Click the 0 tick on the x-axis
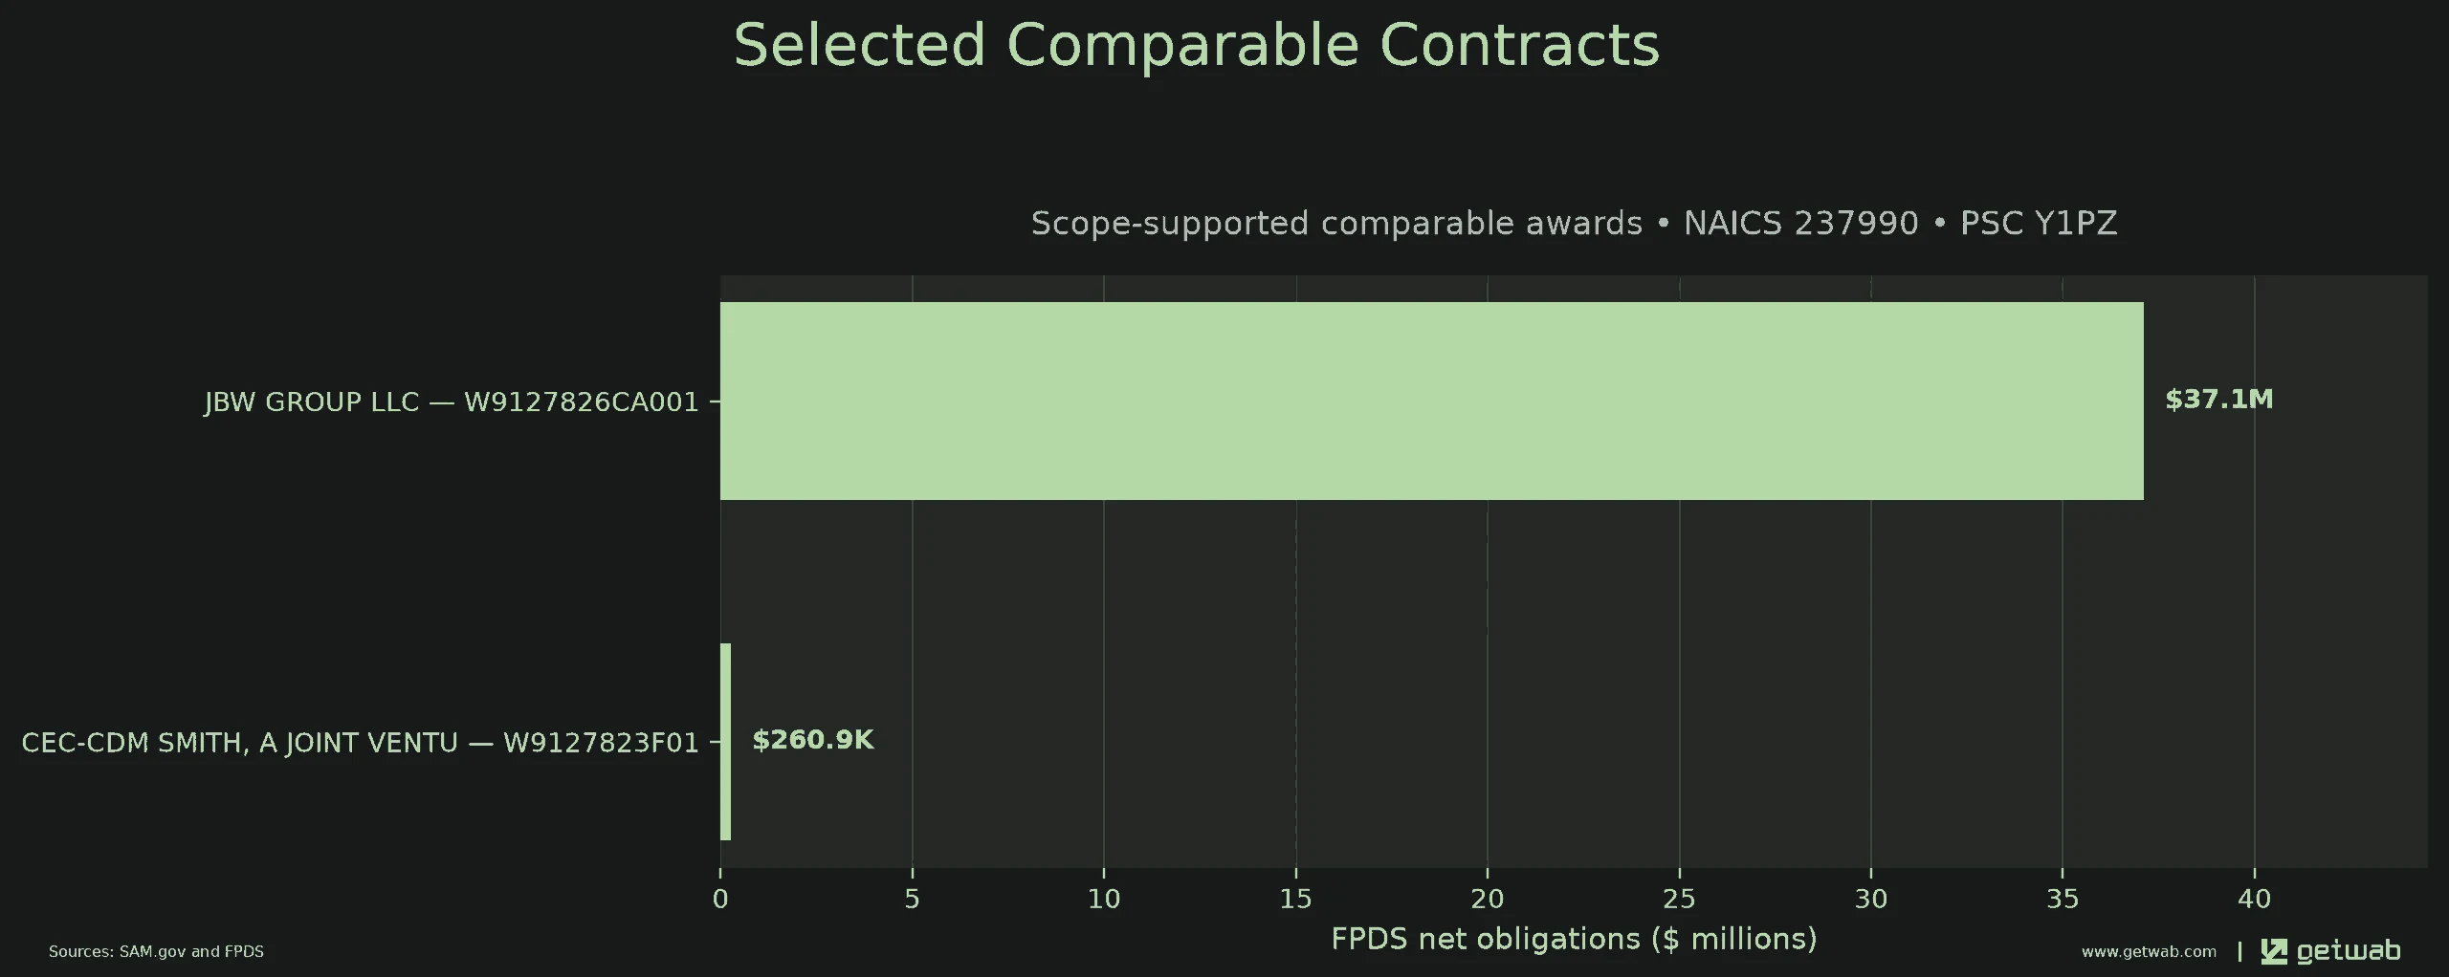The width and height of the screenshot is (2449, 977). pyautogui.click(x=720, y=899)
